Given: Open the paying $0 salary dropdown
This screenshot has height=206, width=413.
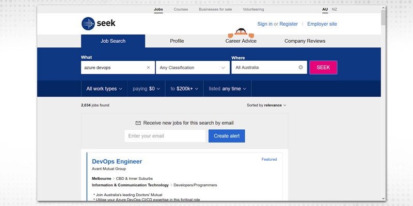Looking at the screenshot, I should [146, 89].
